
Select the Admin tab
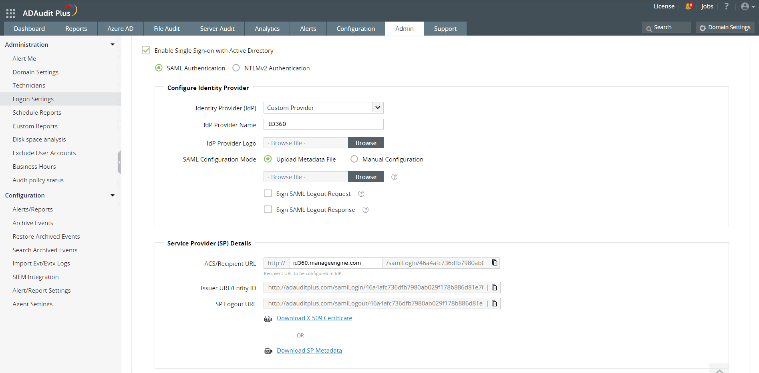click(x=405, y=28)
